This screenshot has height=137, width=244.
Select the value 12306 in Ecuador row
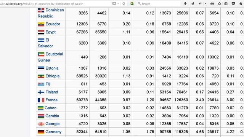pyautogui.click(x=82, y=24)
